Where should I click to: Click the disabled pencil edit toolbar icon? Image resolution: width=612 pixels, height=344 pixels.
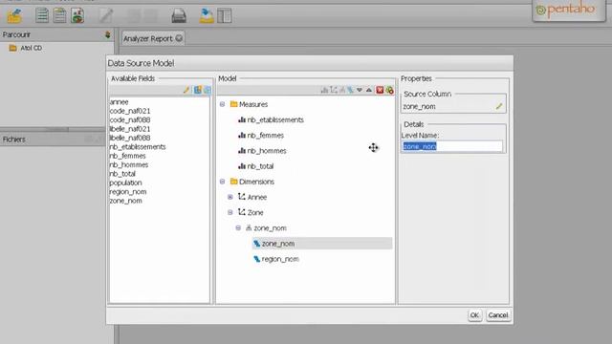106,15
